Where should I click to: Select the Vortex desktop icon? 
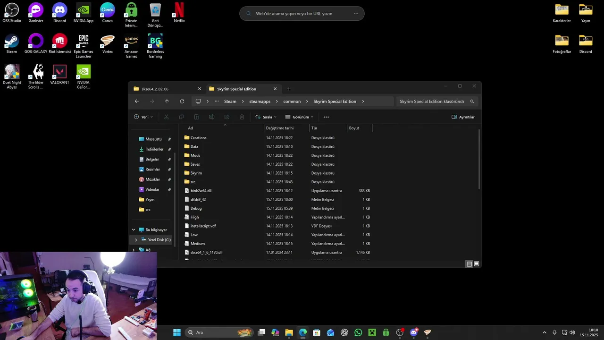pyautogui.click(x=108, y=43)
